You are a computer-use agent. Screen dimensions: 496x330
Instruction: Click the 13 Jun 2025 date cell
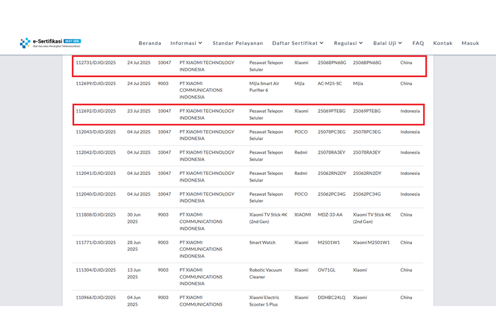click(x=134, y=273)
